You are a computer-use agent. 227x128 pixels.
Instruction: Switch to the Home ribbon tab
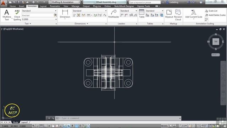pyautogui.click(x=13, y=6)
